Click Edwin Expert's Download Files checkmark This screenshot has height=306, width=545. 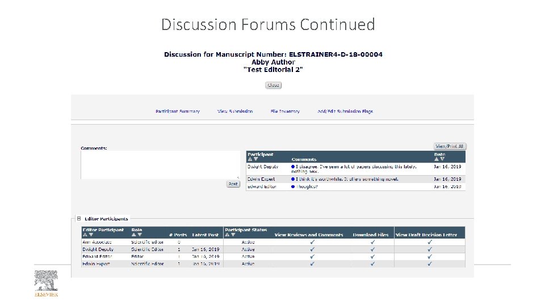[372, 263]
